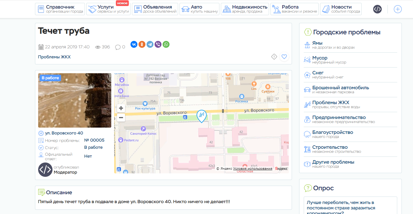
Task: Select Брошенный автомобиль problem category
Action: pos(340,88)
